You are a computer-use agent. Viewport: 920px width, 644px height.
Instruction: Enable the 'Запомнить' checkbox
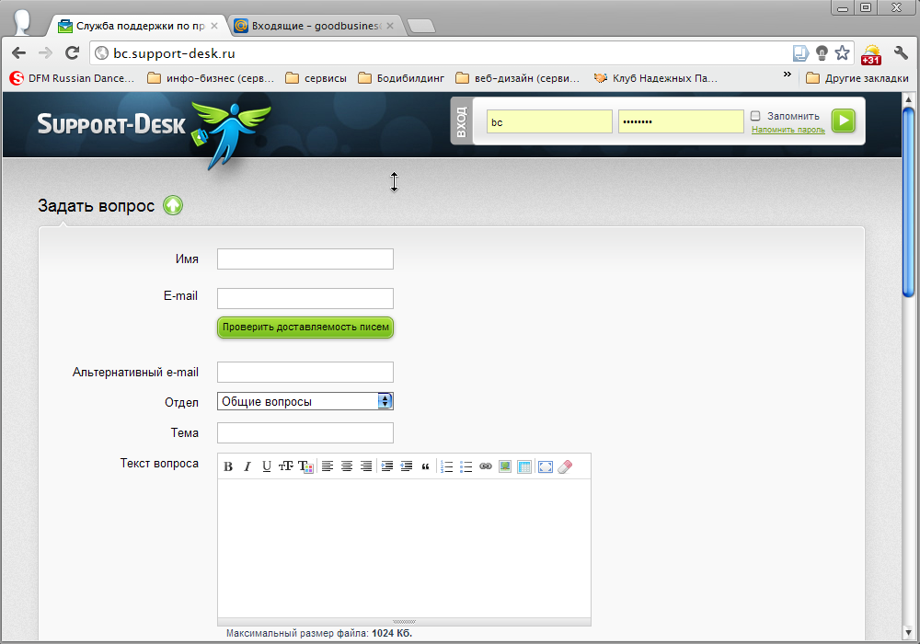pyautogui.click(x=755, y=116)
